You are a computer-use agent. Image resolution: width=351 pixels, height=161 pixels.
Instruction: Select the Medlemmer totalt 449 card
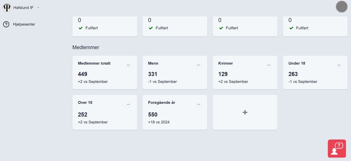[104, 74]
